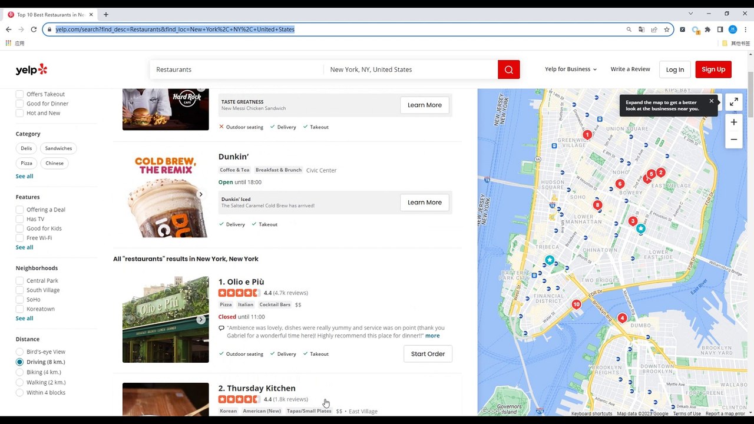Enable the Has TV filter

[19, 219]
